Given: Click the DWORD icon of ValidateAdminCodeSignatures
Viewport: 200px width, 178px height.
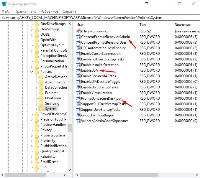Looking at the screenshot, I should coord(78,121).
